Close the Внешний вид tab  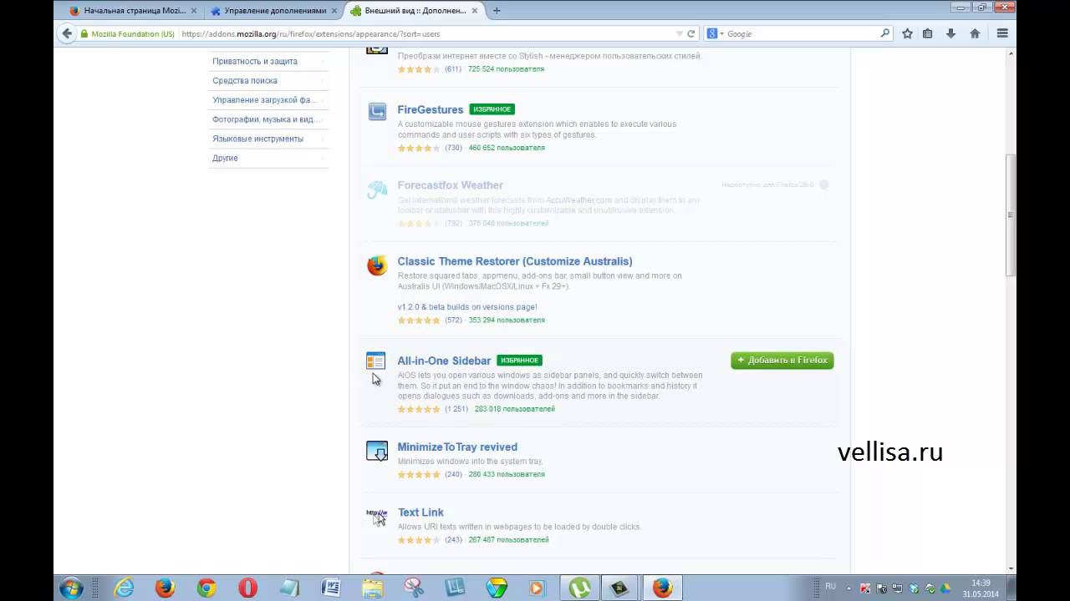tap(476, 11)
